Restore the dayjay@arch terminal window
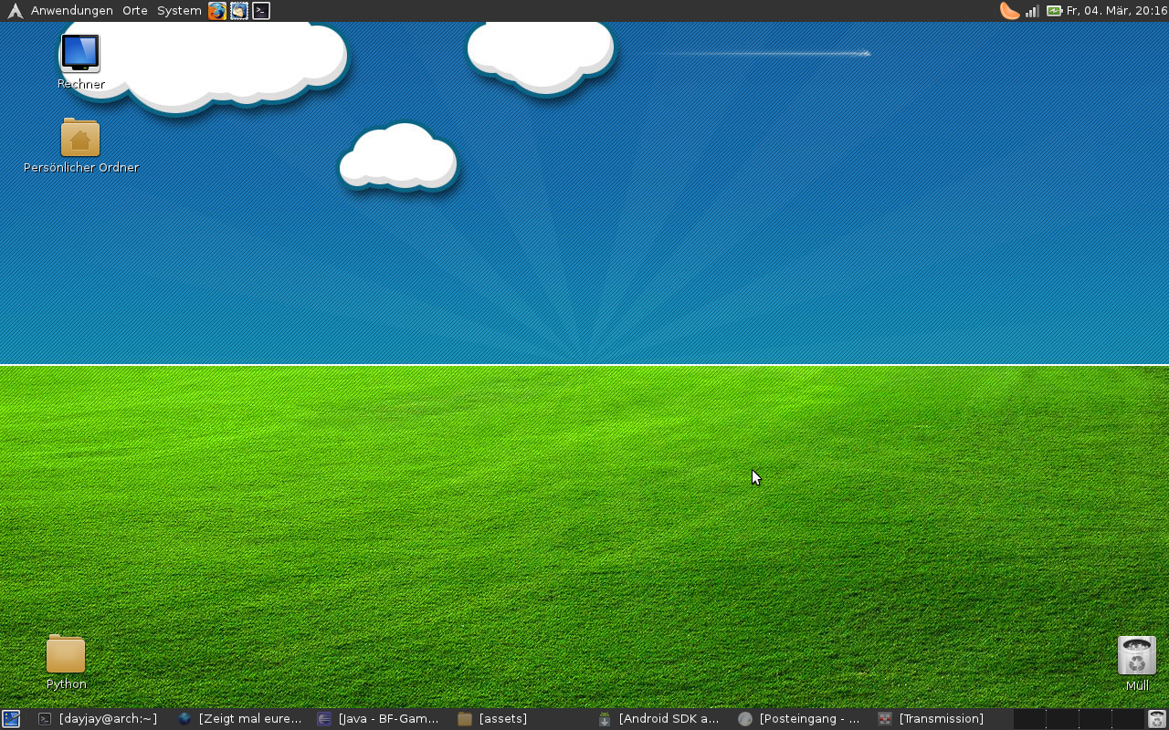1169x730 pixels. click(x=98, y=719)
